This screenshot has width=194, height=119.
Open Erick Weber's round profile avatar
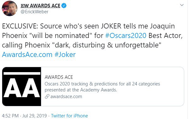(10, 9)
